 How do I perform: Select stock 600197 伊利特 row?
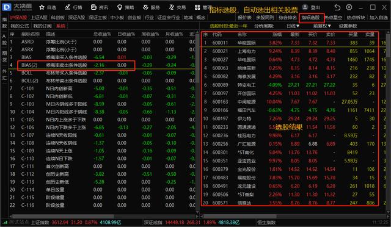tap(290, 118)
